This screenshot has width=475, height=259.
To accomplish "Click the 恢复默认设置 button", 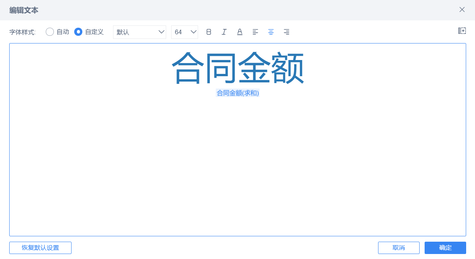I will (x=40, y=247).
